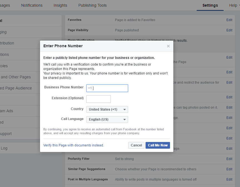Edit Similar Page Suggestions setting
Screen dimensions: 240x187
tap(229, 169)
